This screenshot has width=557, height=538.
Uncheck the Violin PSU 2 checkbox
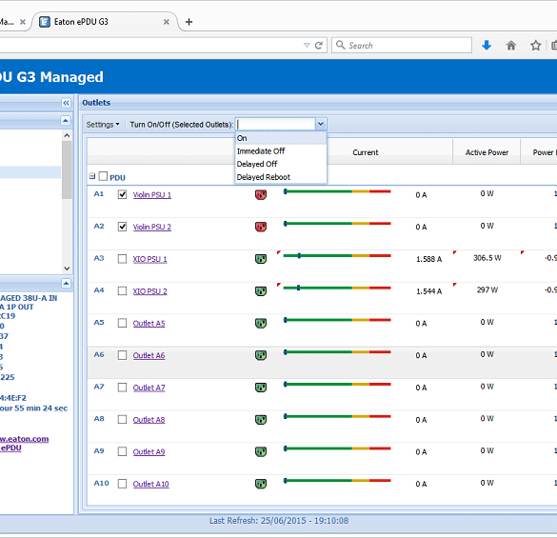[122, 227]
